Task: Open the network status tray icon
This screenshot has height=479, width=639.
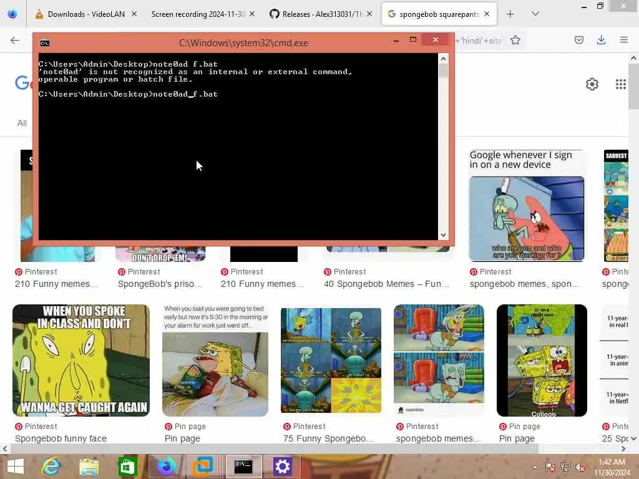Action: coord(565,467)
